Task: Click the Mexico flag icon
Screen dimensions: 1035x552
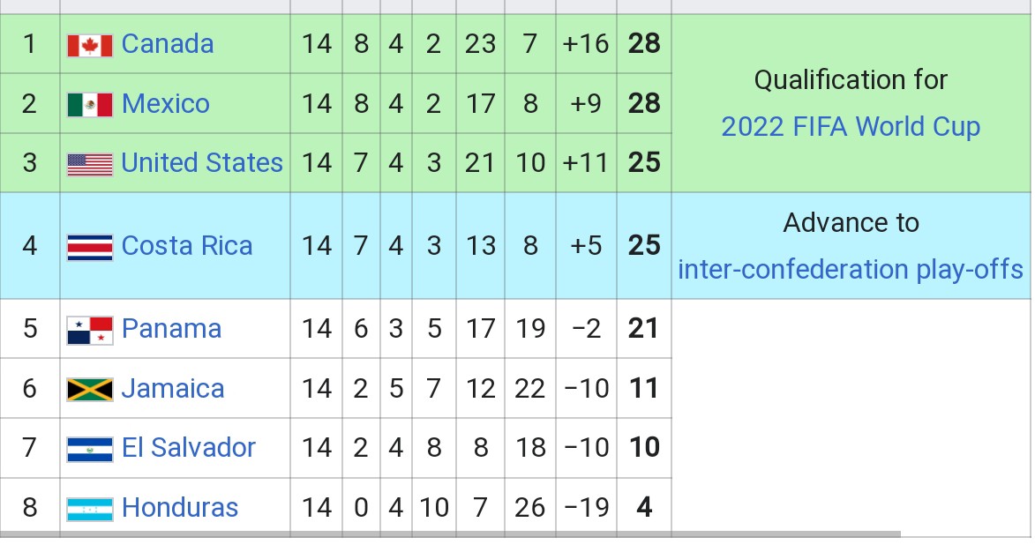Action: 90,105
